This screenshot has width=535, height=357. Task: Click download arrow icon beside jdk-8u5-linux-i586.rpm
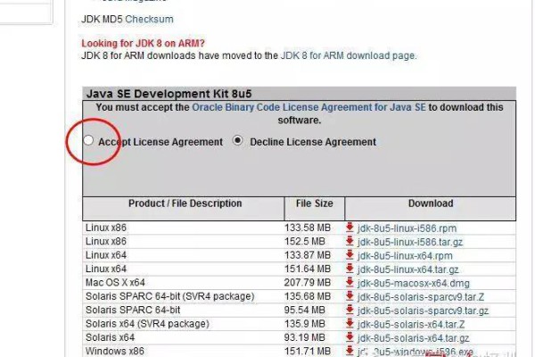click(350, 228)
